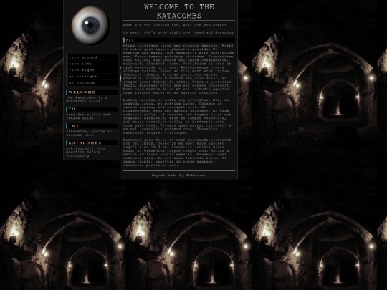The width and height of the screenshot is (387, 290).
Task: Open the 'turn left' navigation link
Action: 92,64
